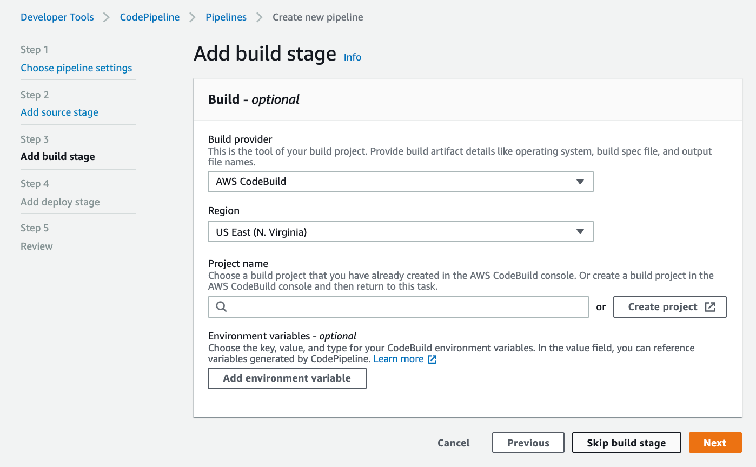Click the 'Step 5' label
The width and height of the screenshot is (756, 467).
tap(35, 228)
